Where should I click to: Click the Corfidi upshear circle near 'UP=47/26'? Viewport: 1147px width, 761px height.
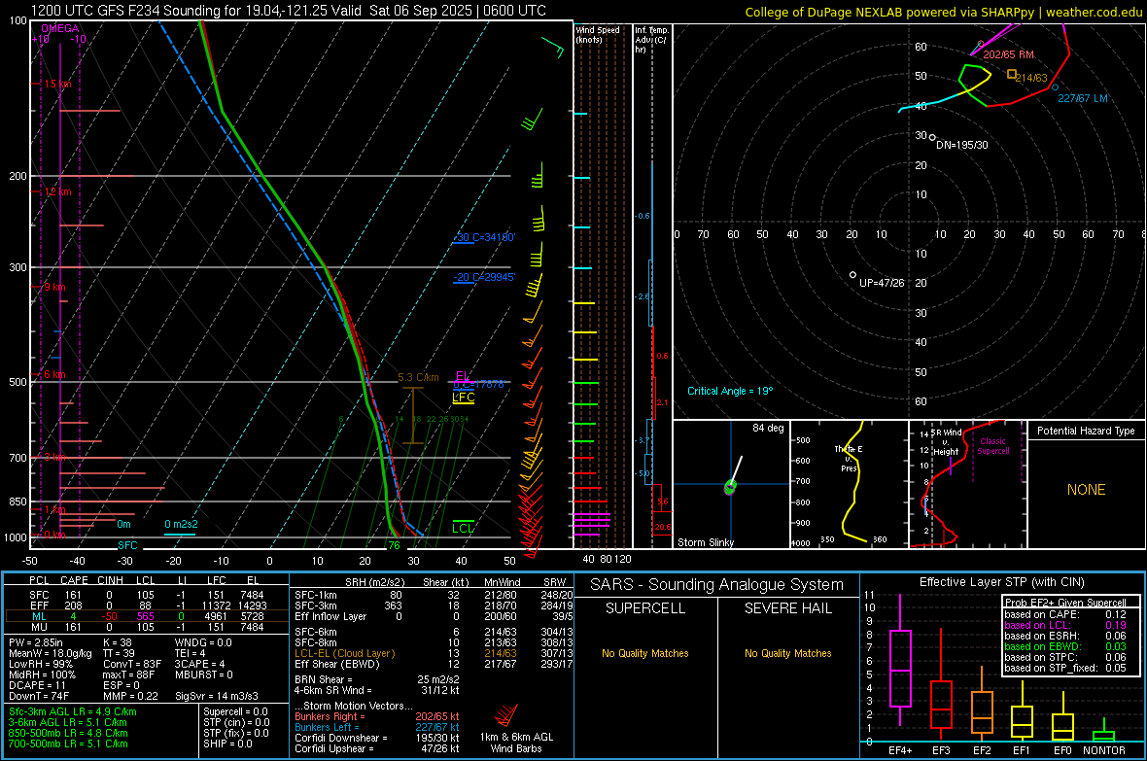tap(852, 275)
